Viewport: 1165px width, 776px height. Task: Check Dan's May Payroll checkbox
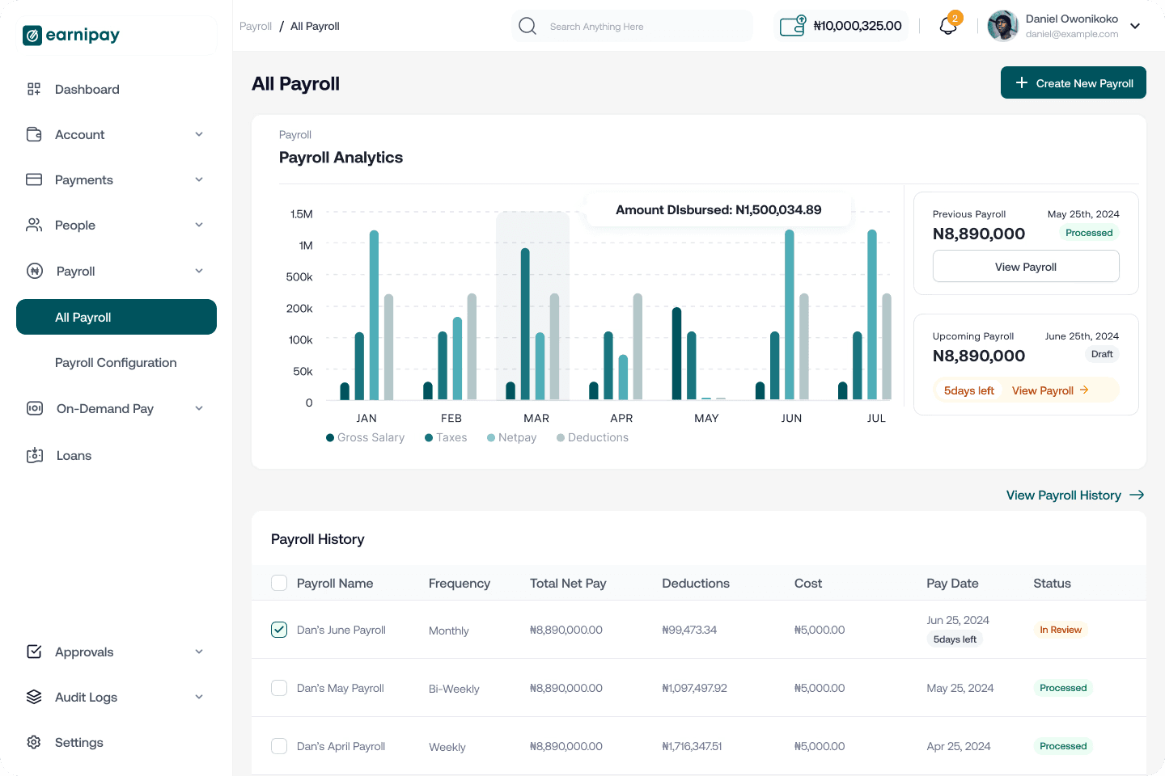279,688
